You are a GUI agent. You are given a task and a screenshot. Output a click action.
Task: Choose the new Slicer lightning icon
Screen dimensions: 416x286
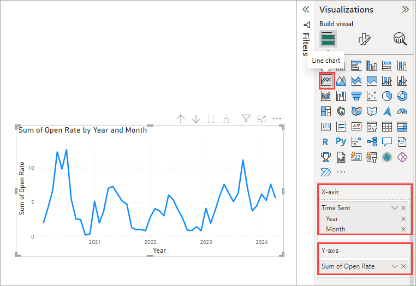pos(372,157)
